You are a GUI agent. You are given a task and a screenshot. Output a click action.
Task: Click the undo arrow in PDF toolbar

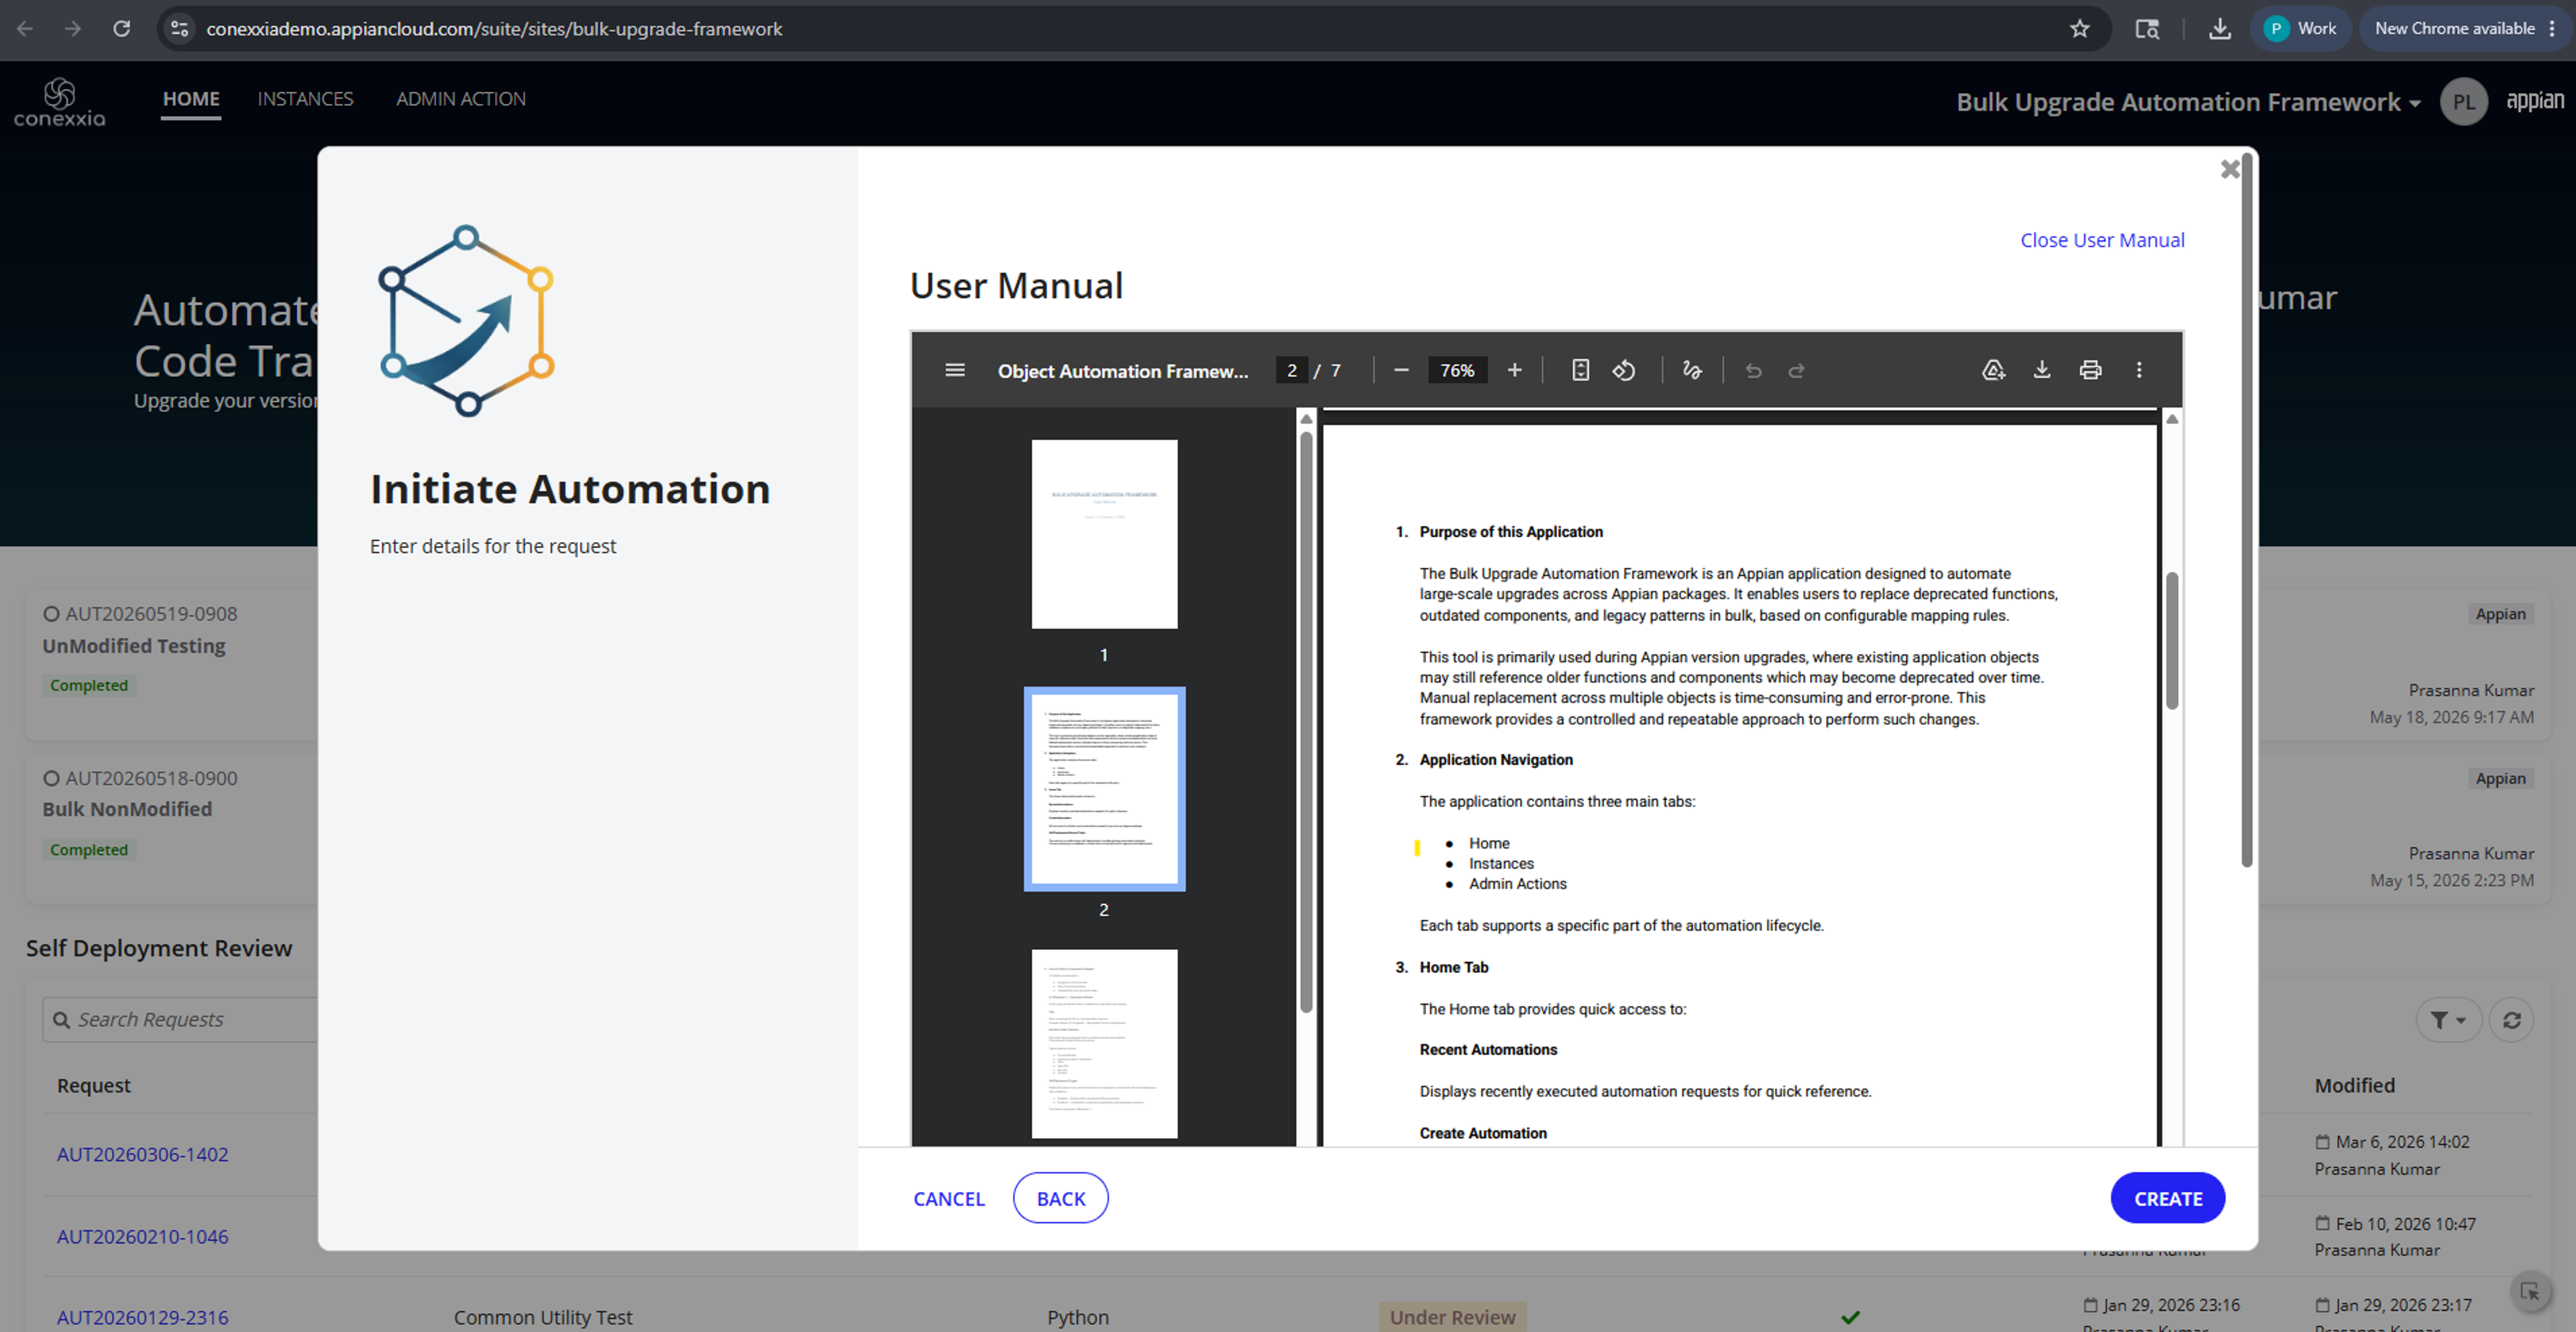click(x=1753, y=370)
